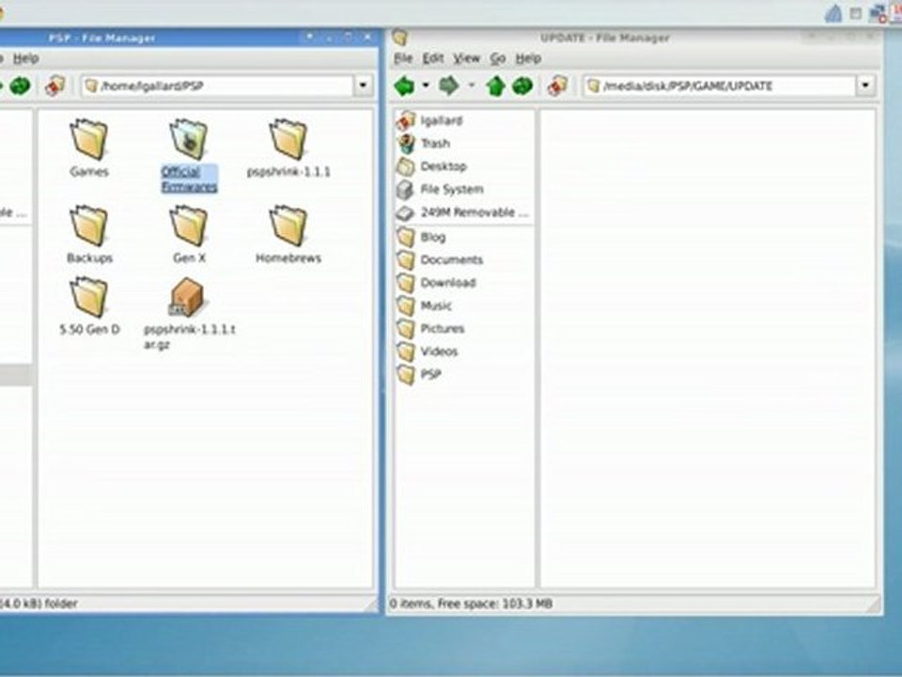This screenshot has height=677, width=902.
Task: Open Back history dropdown in UPDATE window
Action: [426, 86]
